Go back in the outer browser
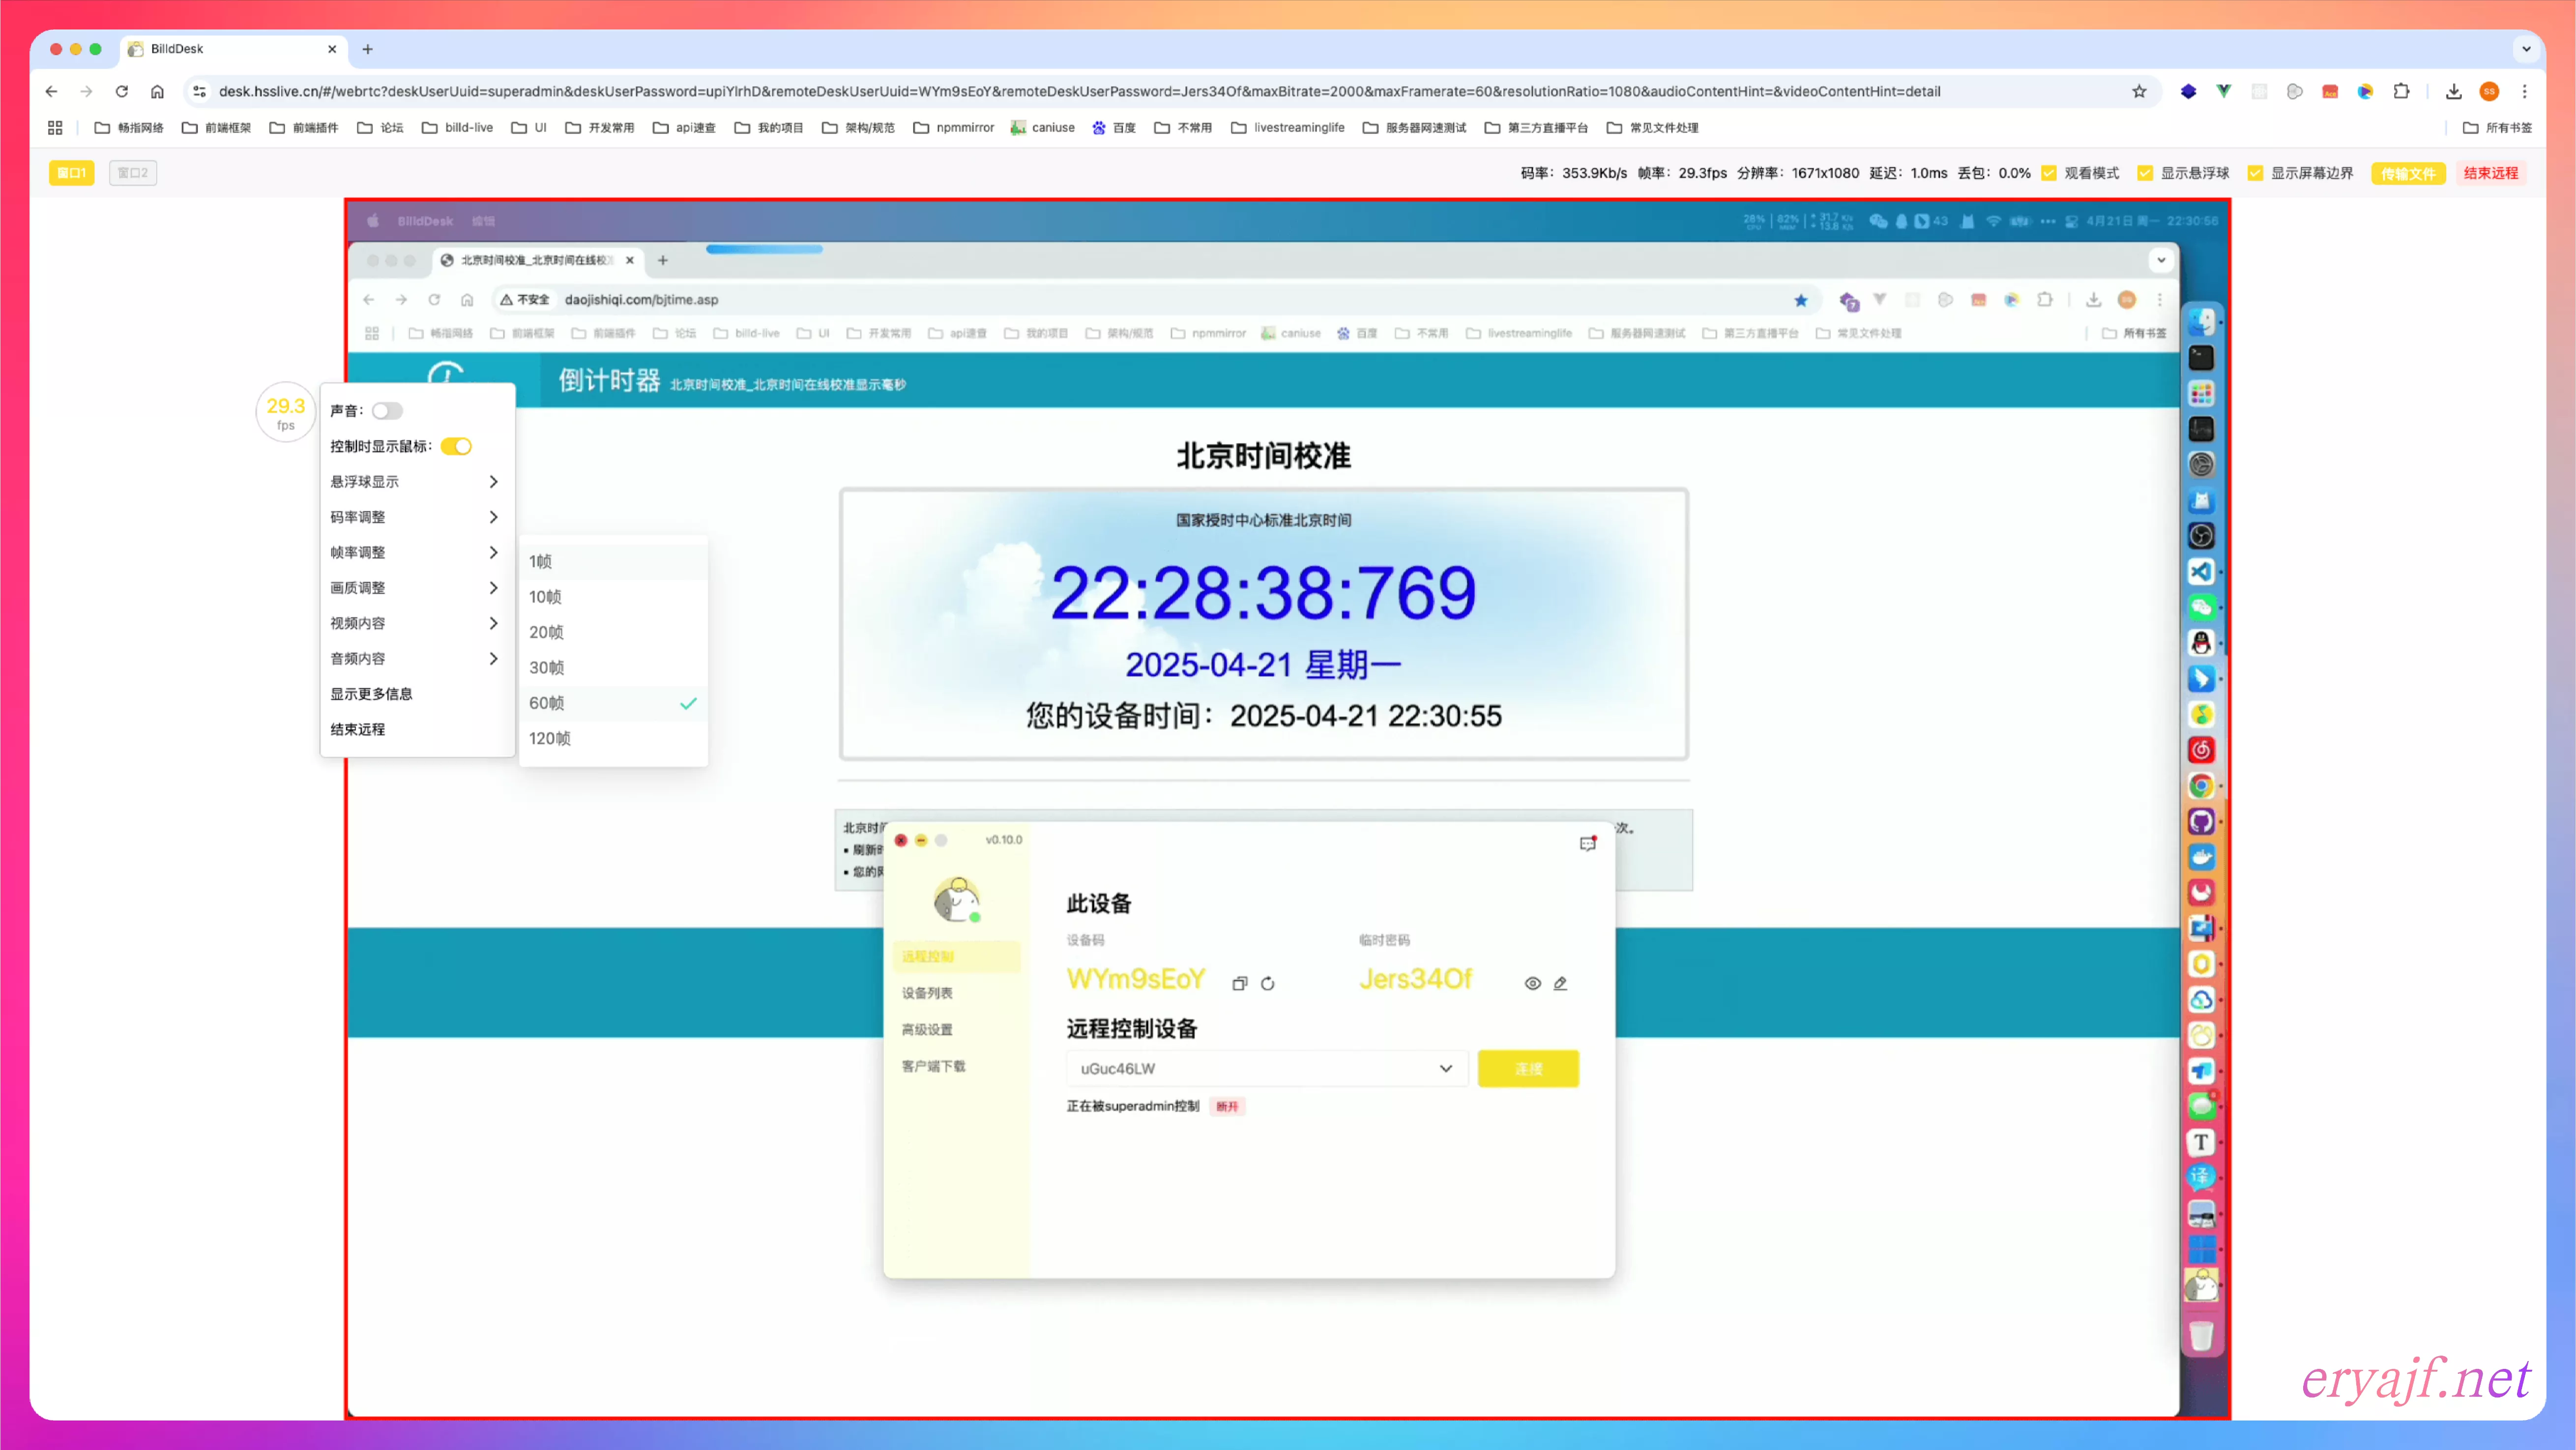The image size is (2576, 1450). click(x=51, y=91)
